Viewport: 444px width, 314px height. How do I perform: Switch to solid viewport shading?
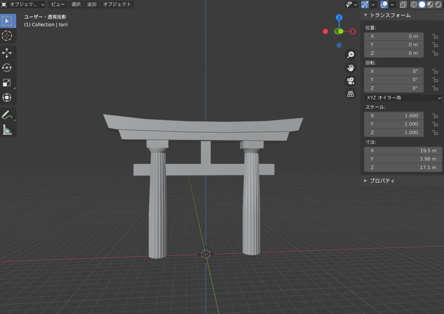(x=422, y=4)
